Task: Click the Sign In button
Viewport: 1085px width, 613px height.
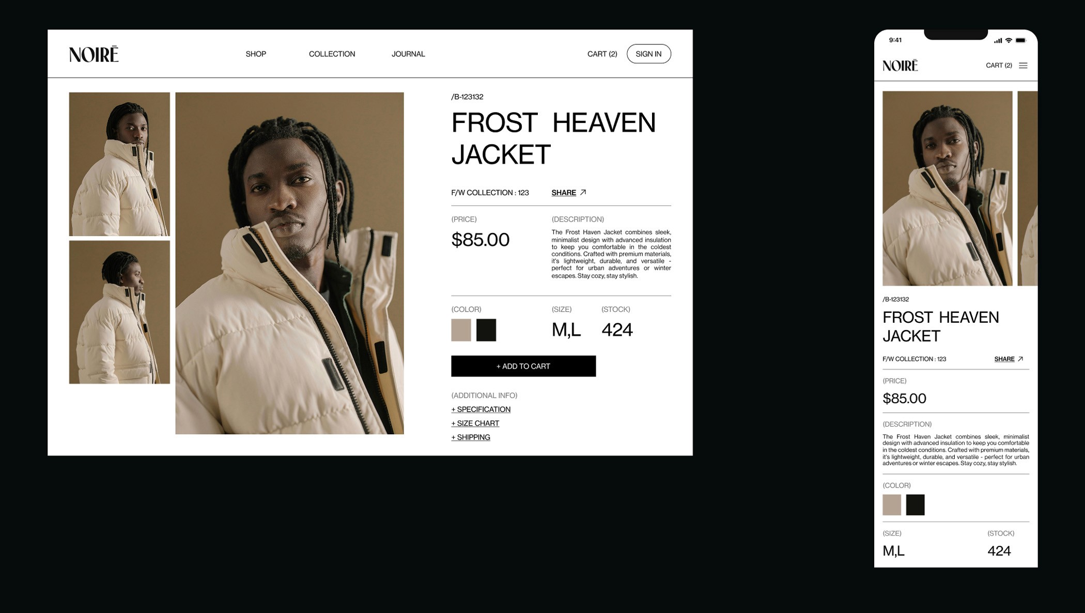Action: coord(648,54)
